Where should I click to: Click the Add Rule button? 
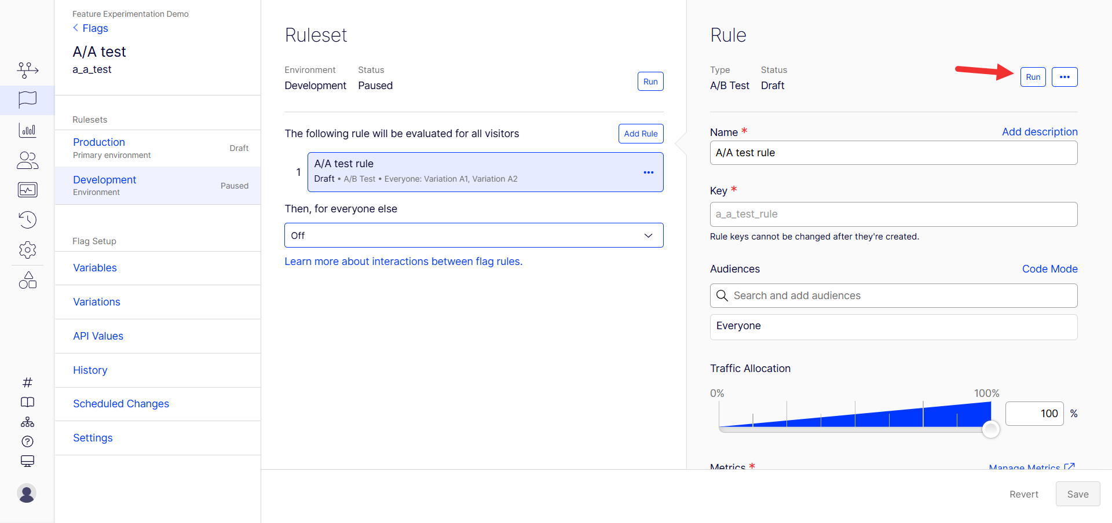coord(641,134)
